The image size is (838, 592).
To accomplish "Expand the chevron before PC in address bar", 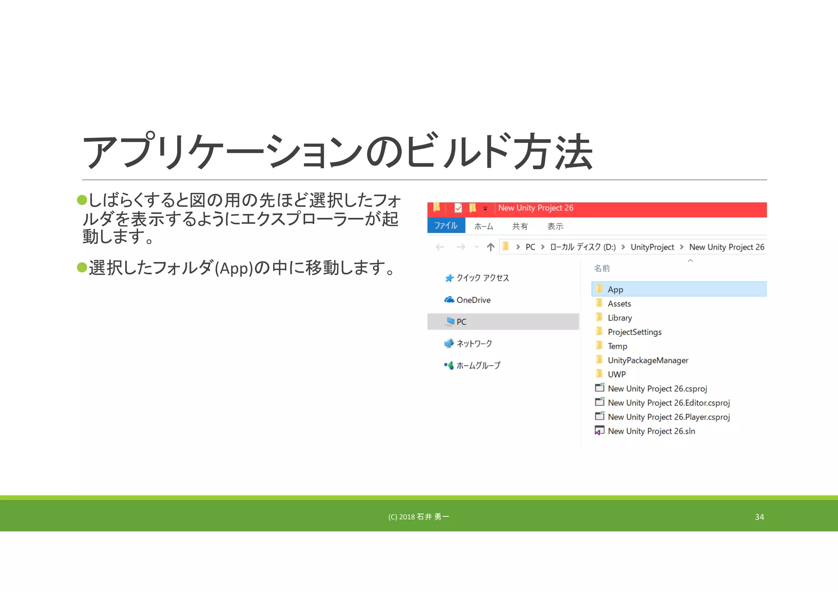I will tap(518, 247).
